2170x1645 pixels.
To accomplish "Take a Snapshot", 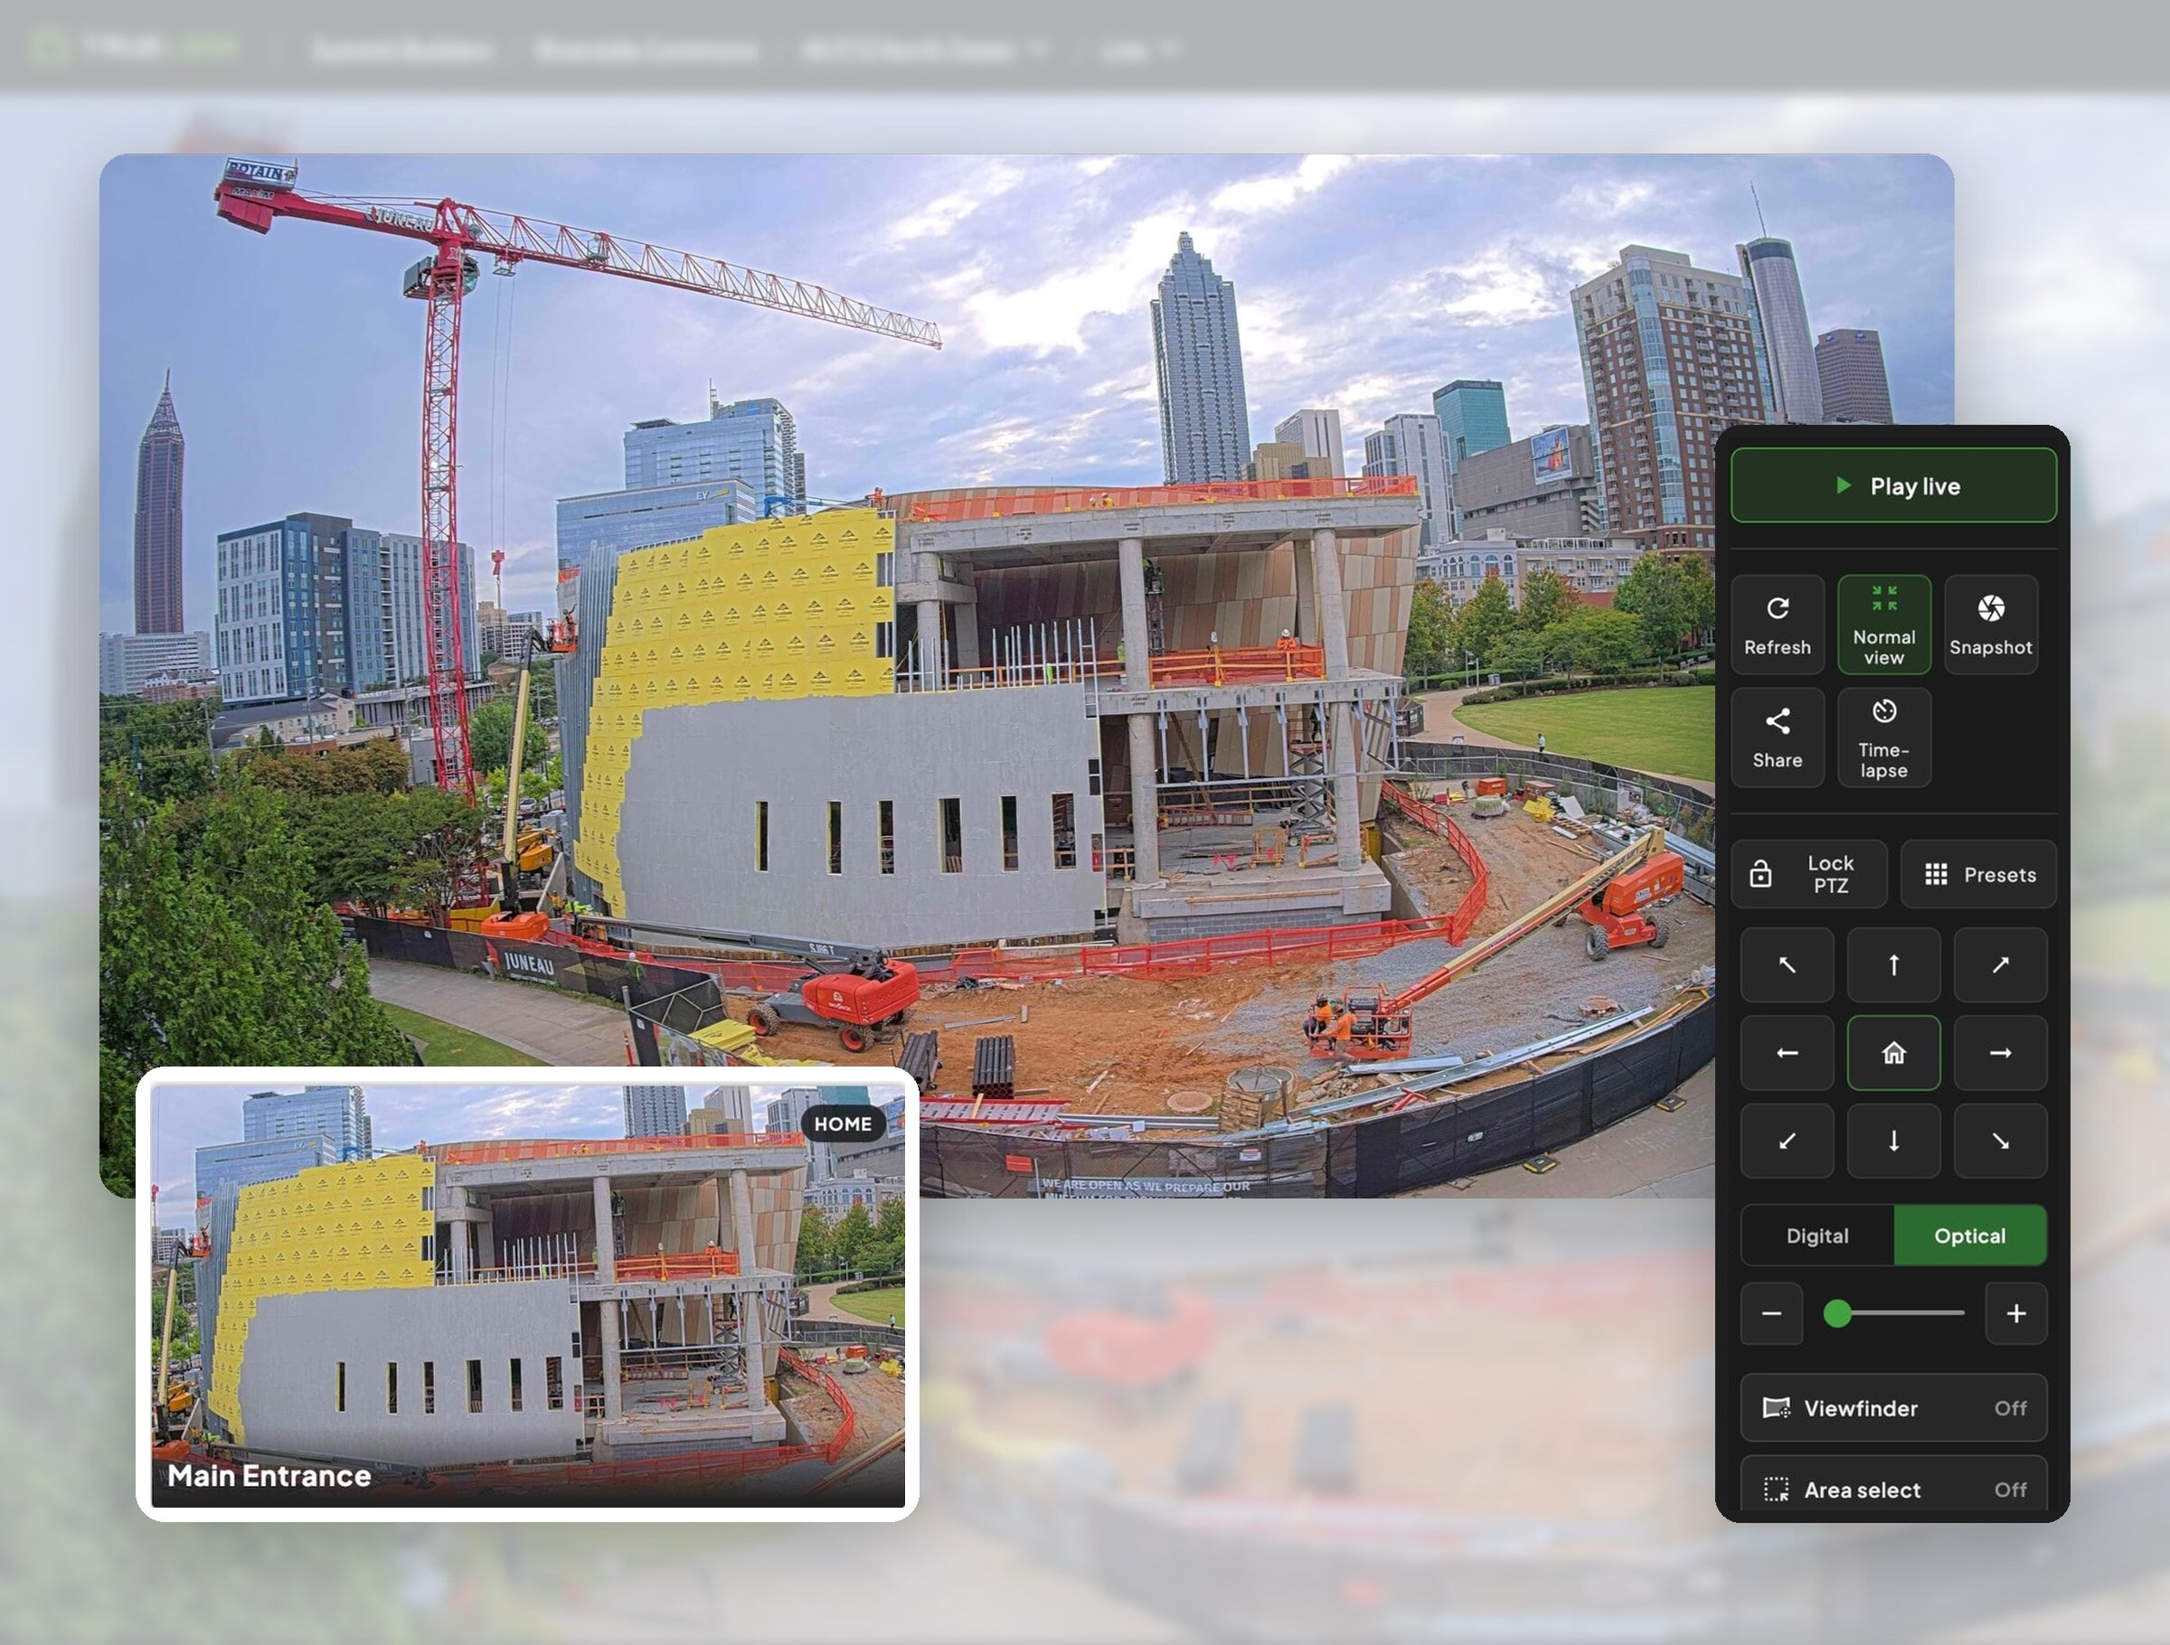I will pos(1989,625).
